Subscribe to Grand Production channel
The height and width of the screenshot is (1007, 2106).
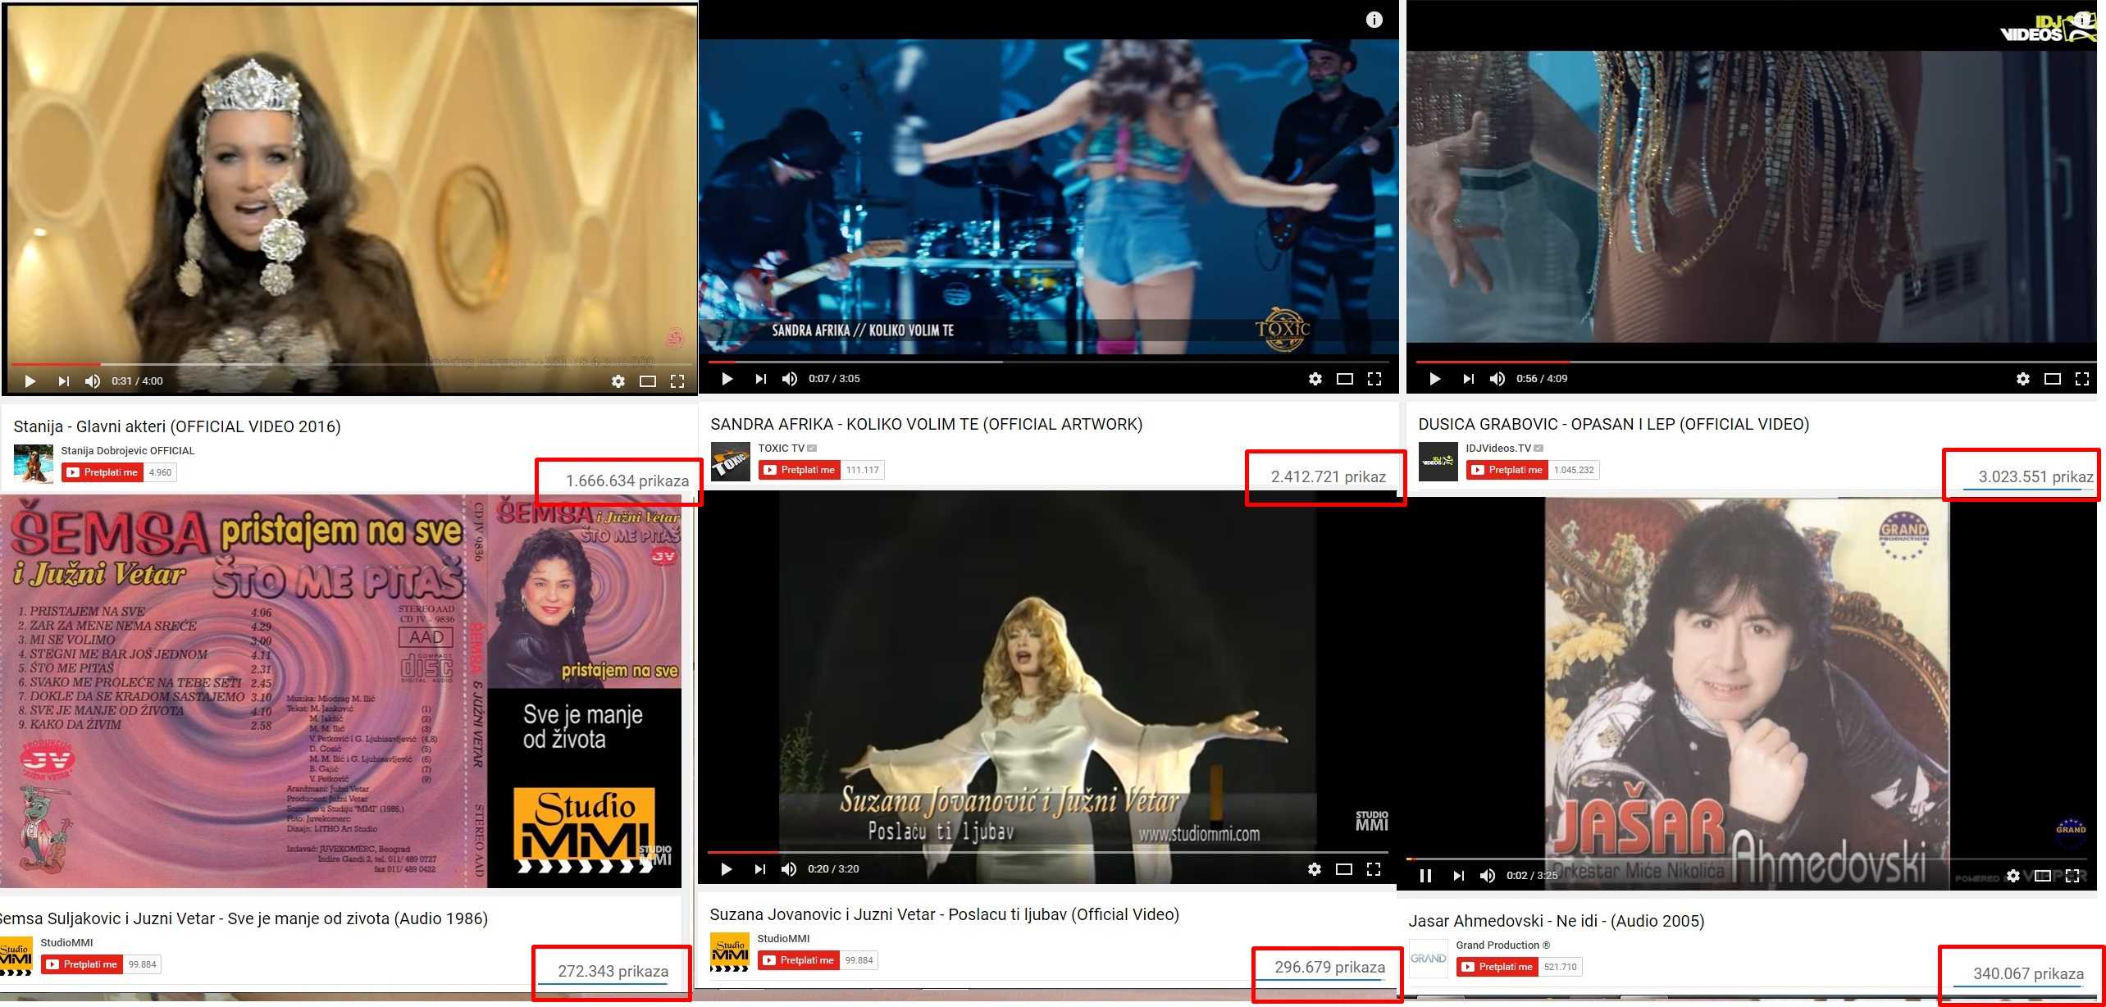pyautogui.click(x=1497, y=967)
